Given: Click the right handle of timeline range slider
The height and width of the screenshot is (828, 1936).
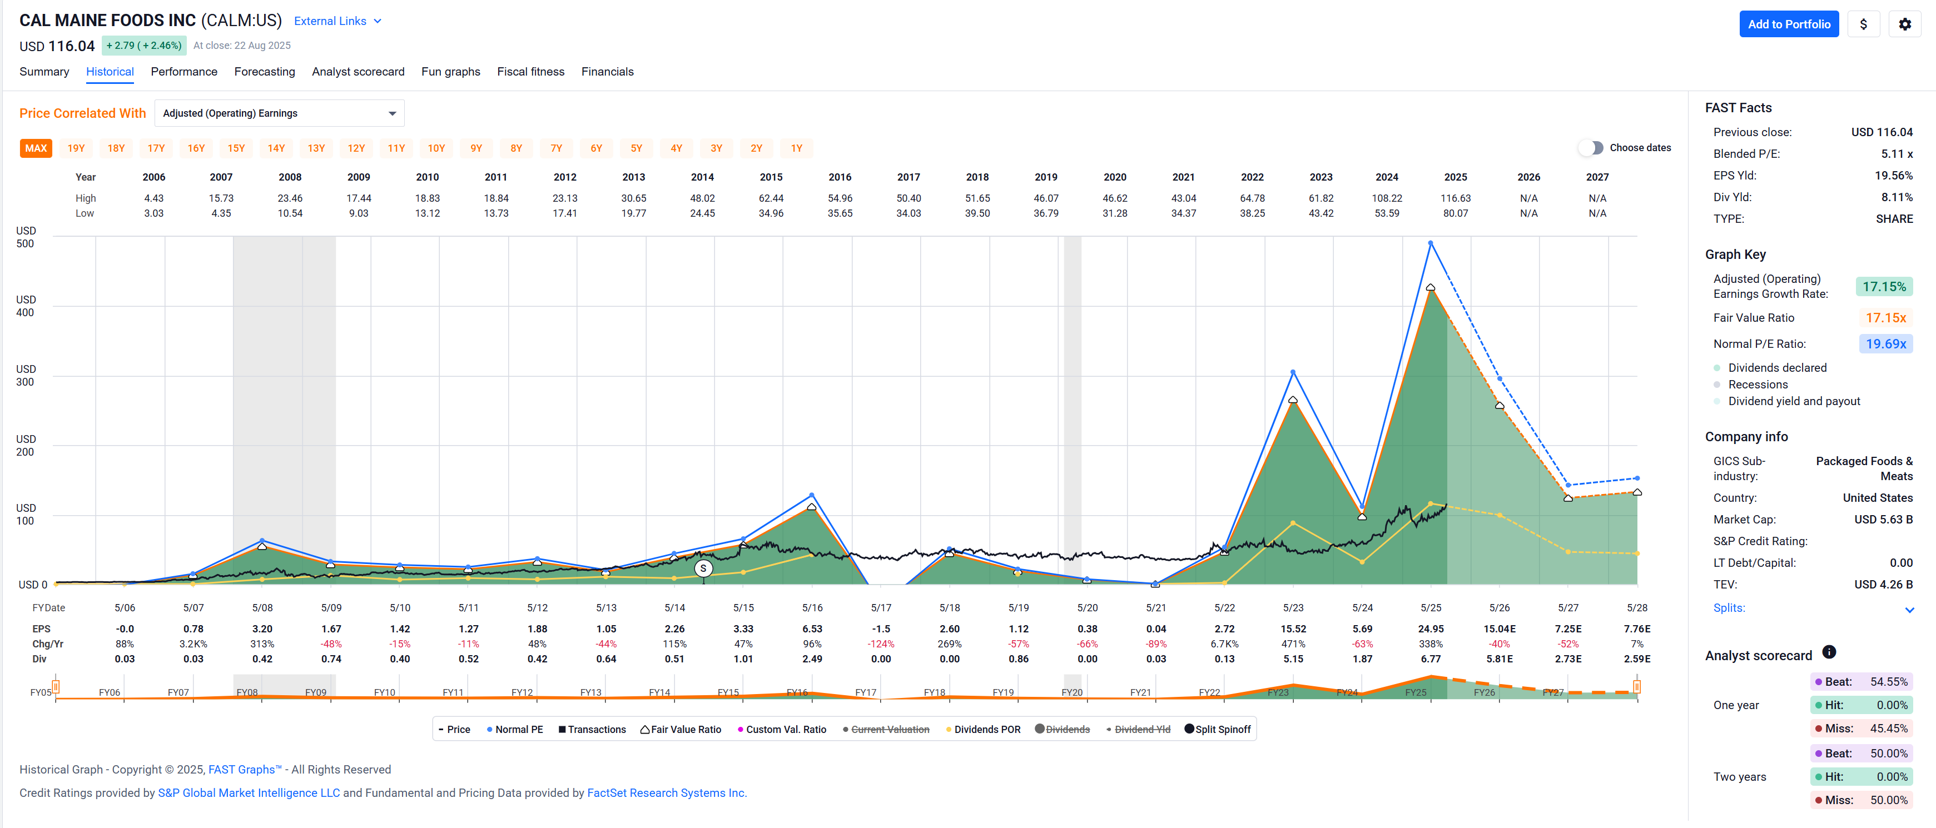Looking at the screenshot, I should (x=1636, y=687).
